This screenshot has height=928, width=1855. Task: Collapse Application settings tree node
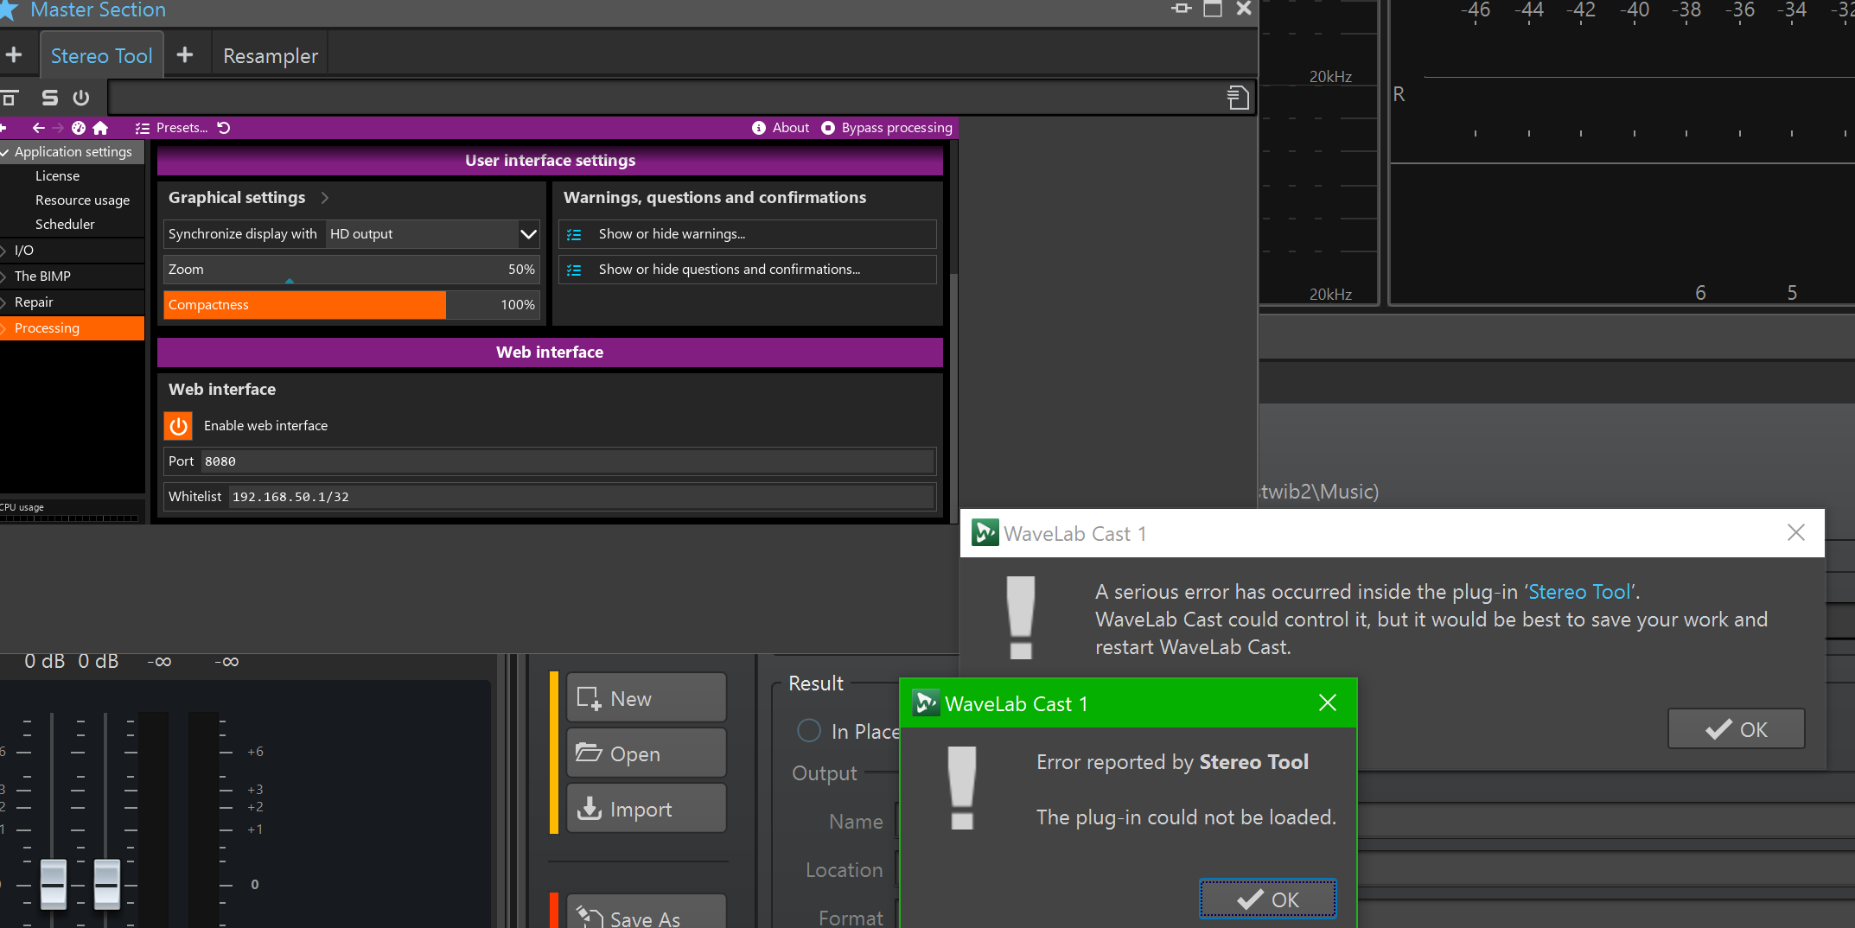[5, 152]
